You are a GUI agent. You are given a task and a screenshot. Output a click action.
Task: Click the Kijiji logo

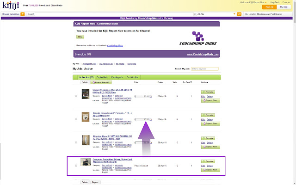[x=11, y=5]
